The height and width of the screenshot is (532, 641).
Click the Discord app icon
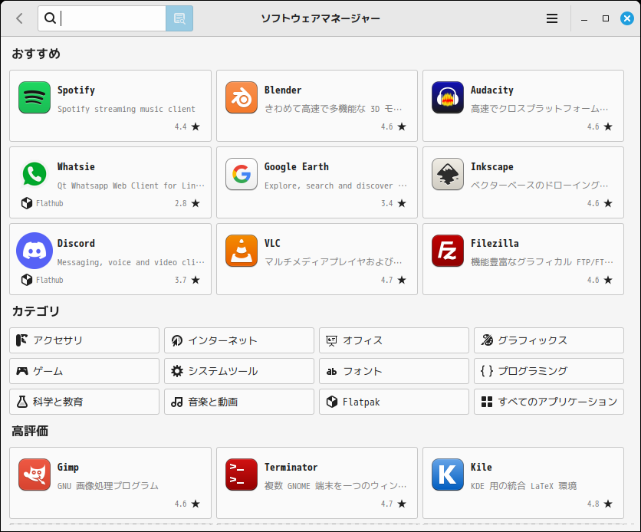click(35, 251)
